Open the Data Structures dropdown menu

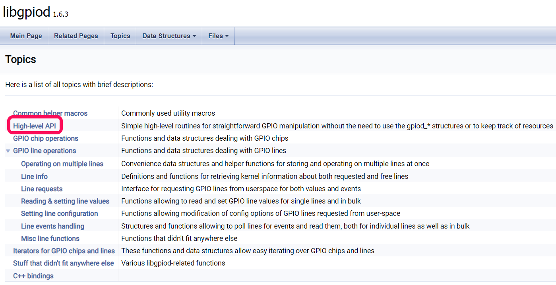pos(169,36)
